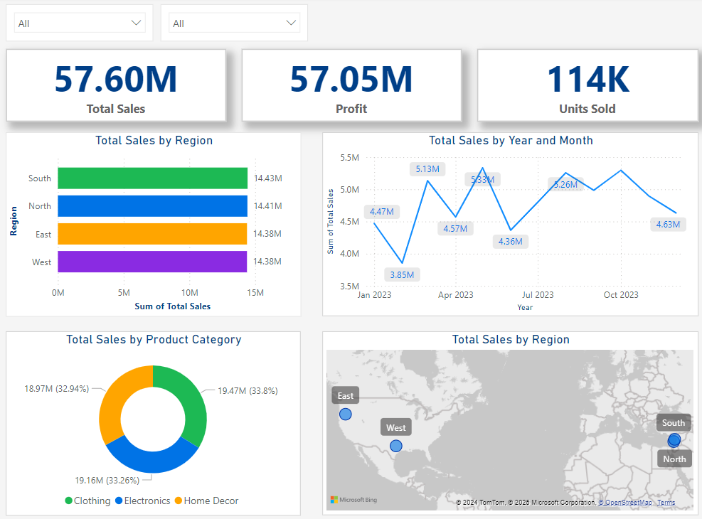Image resolution: width=702 pixels, height=519 pixels.
Task: Select the South bar in Total Sales by Region
Action: point(152,178)
